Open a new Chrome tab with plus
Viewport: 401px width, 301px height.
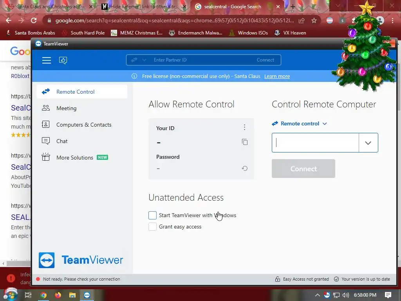pyautogui.click(x=293, y=7)
